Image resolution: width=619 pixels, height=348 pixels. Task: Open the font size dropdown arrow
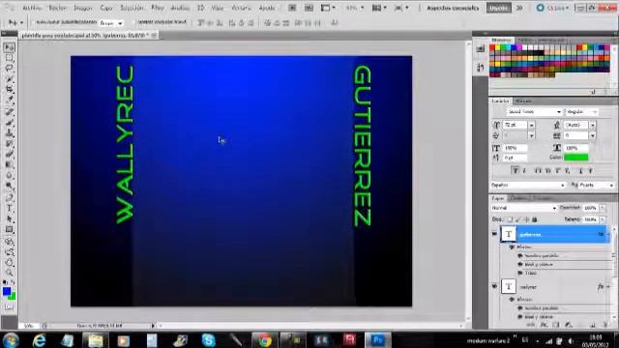(x=532, y=125)
